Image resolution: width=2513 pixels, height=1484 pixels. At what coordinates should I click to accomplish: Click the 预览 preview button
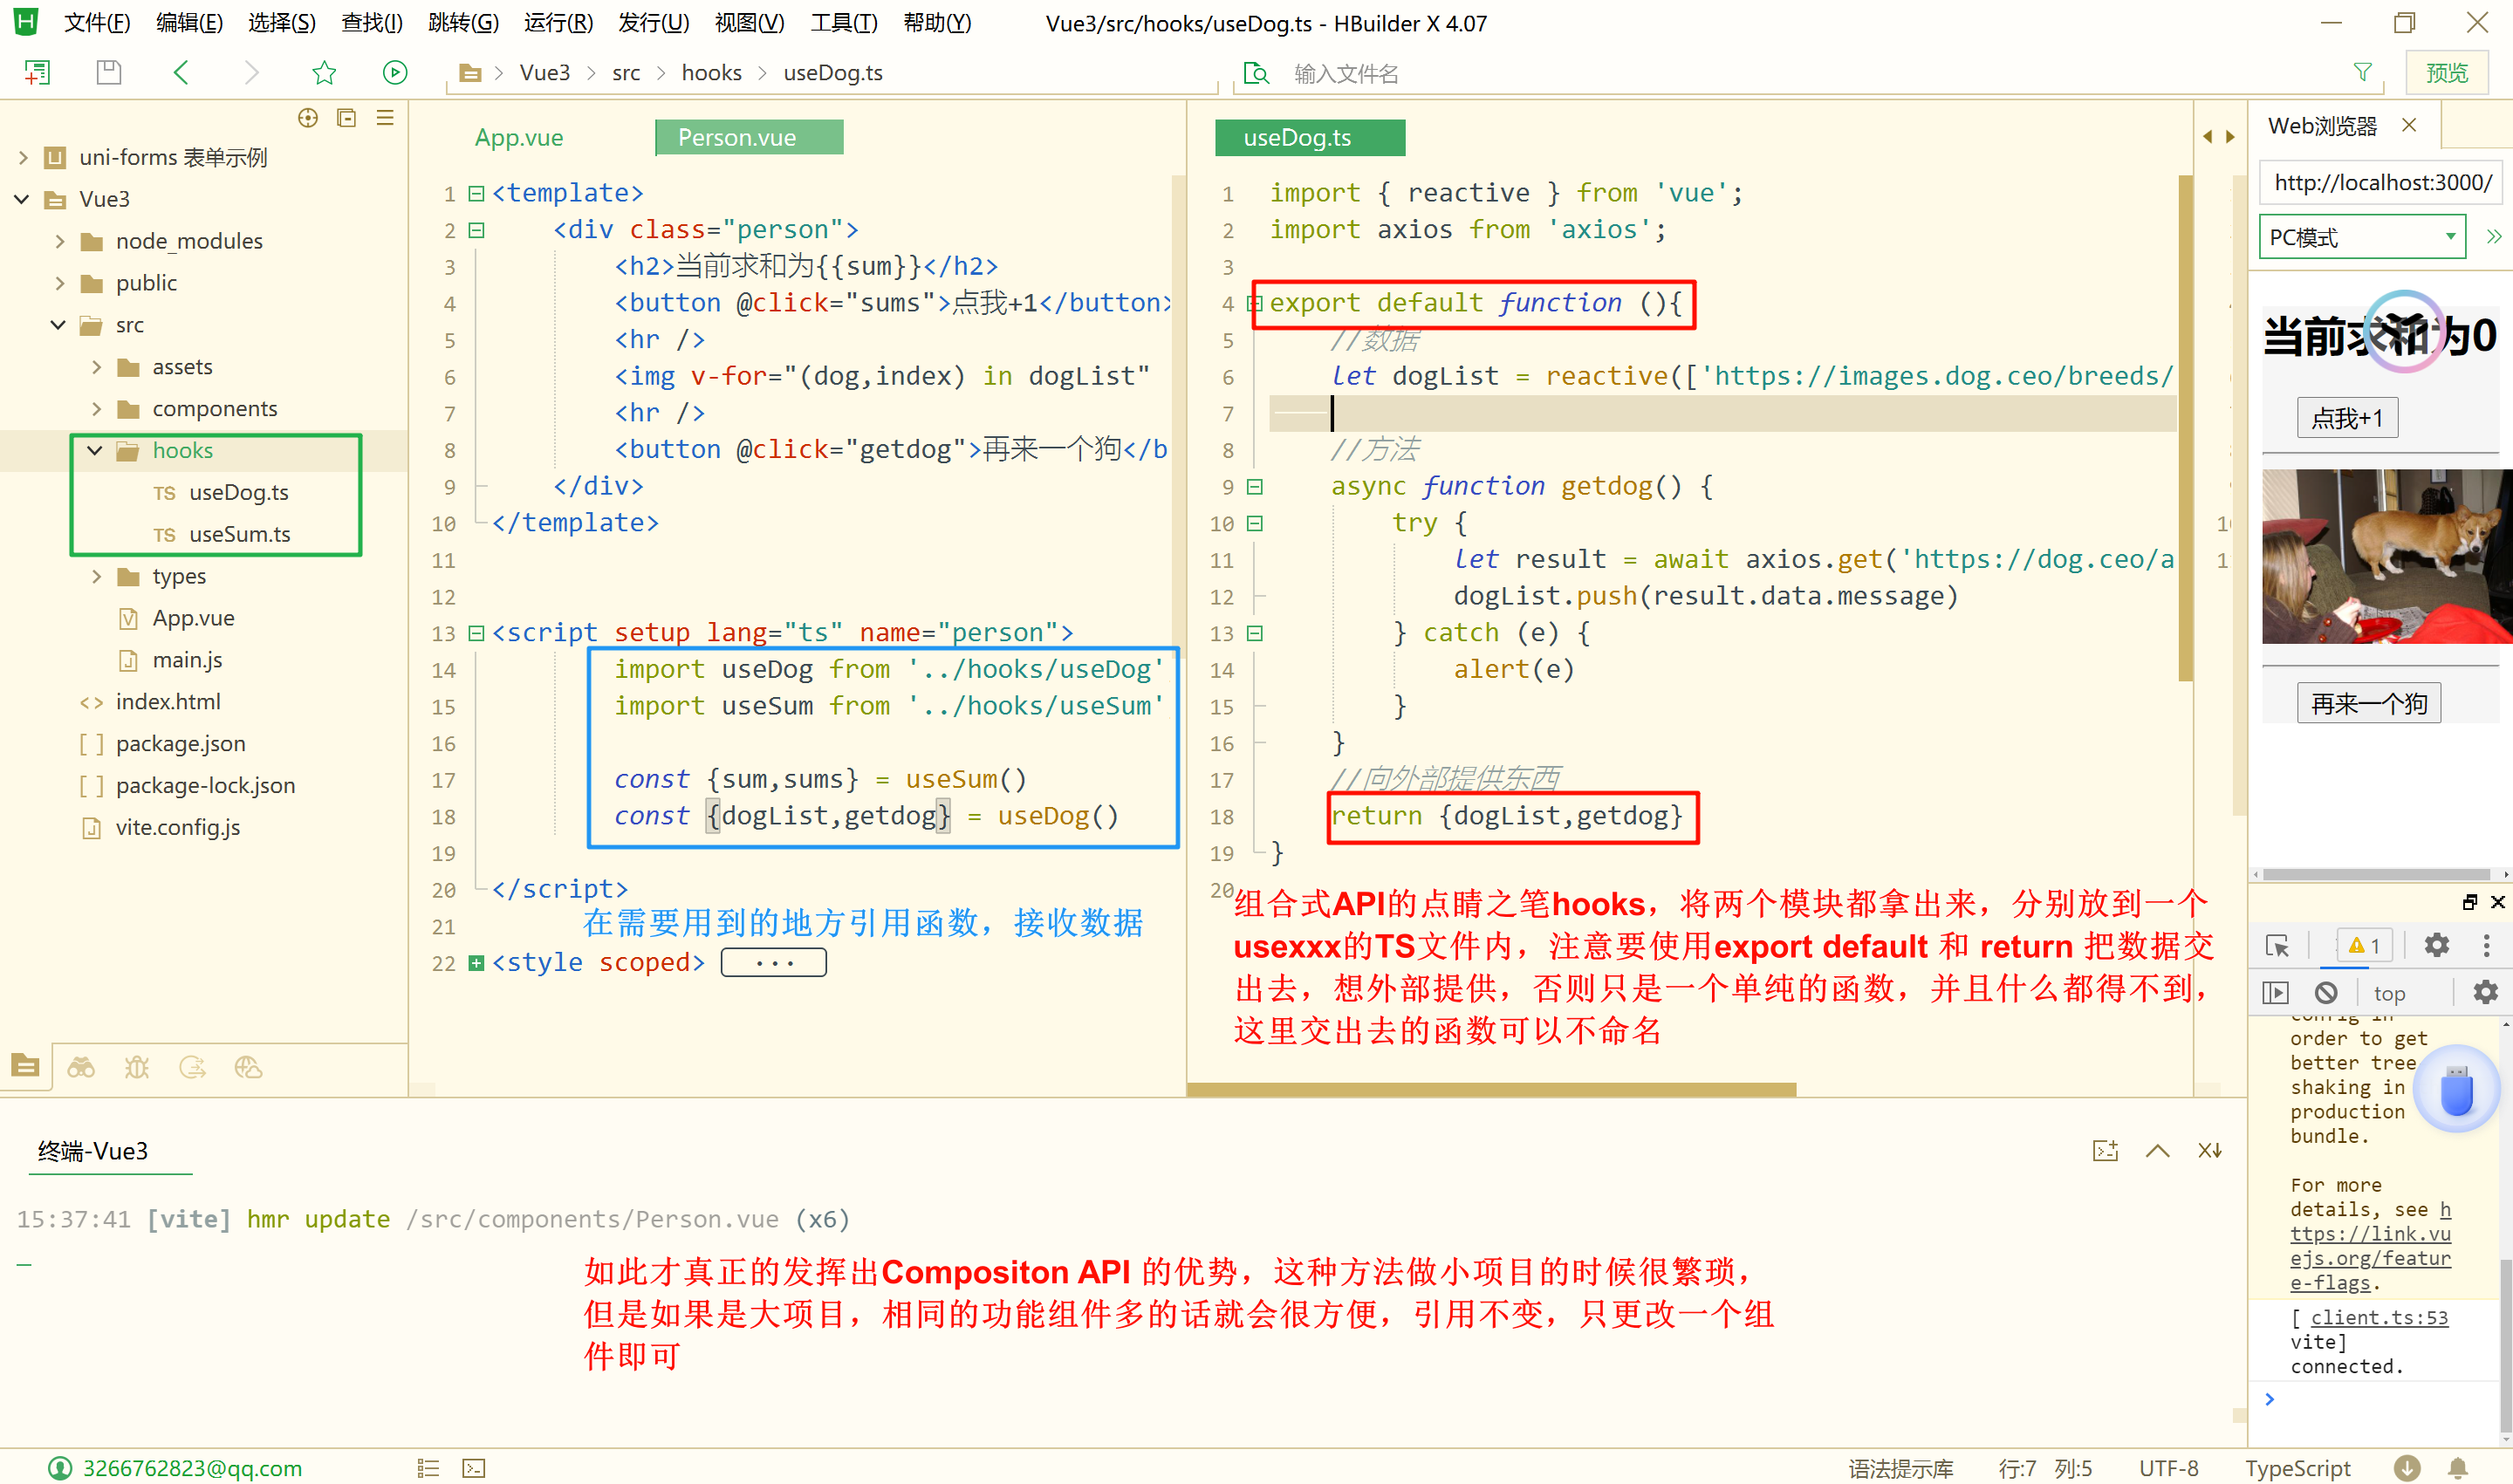click(2446, 72)
